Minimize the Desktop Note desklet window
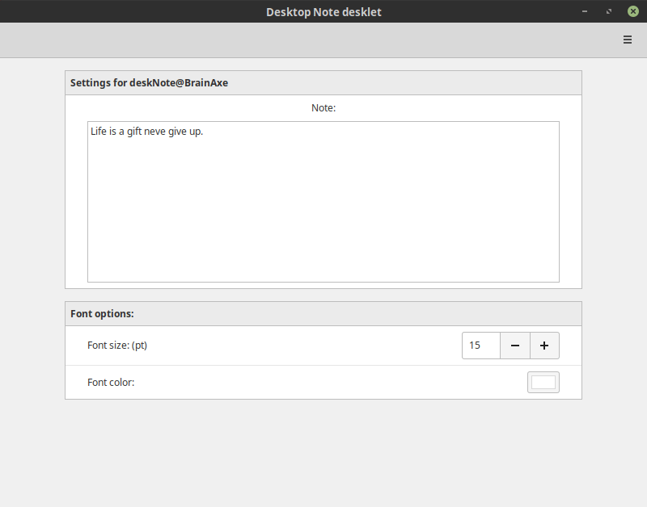Image resolution: width=647 pixels, height=507 pixels. (584, 11)
